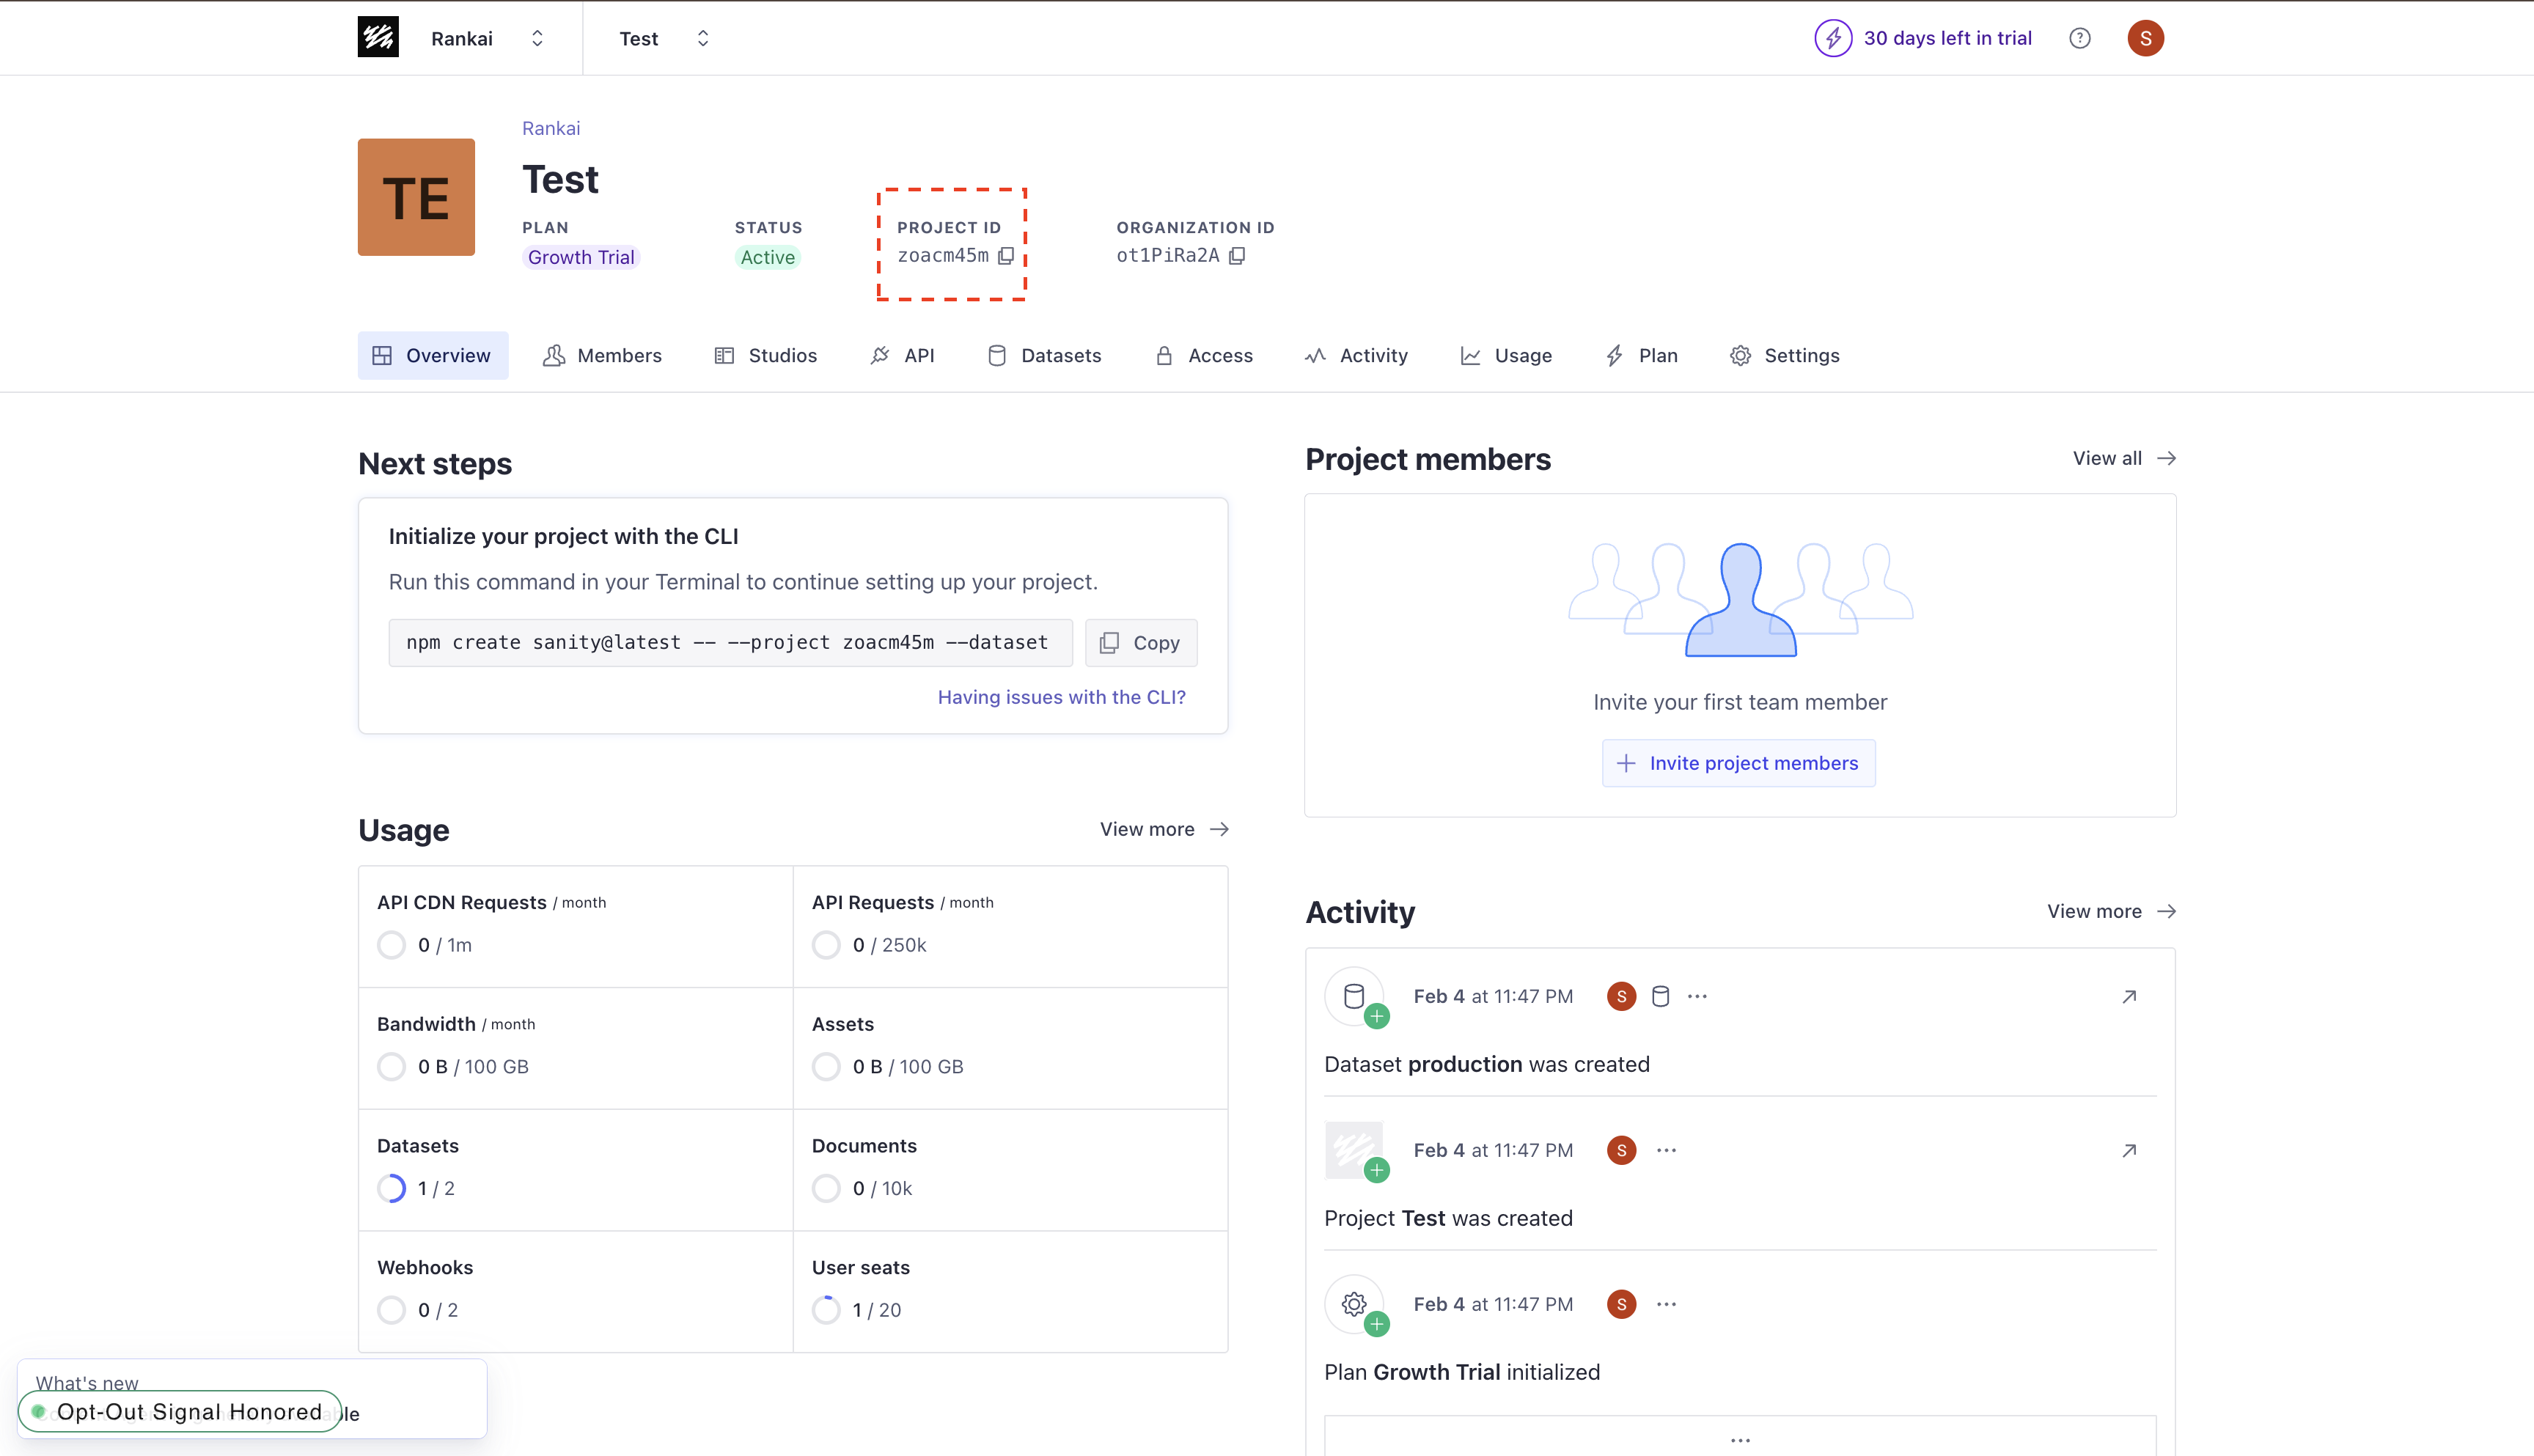Click the dataset icon in first activity entry
The height and width of the screenshot is (1456, 2534).
pos(1354,996)
